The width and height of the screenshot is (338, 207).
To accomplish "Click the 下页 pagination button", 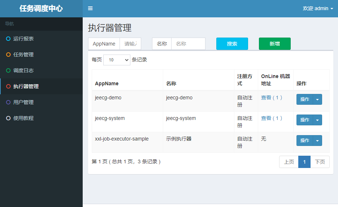I will [320, 162].
